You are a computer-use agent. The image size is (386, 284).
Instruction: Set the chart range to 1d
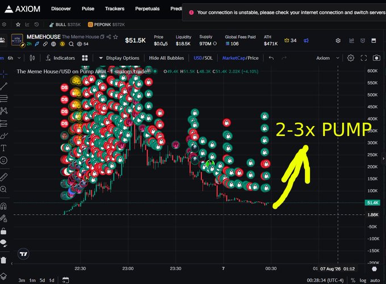tap(52, 280)
